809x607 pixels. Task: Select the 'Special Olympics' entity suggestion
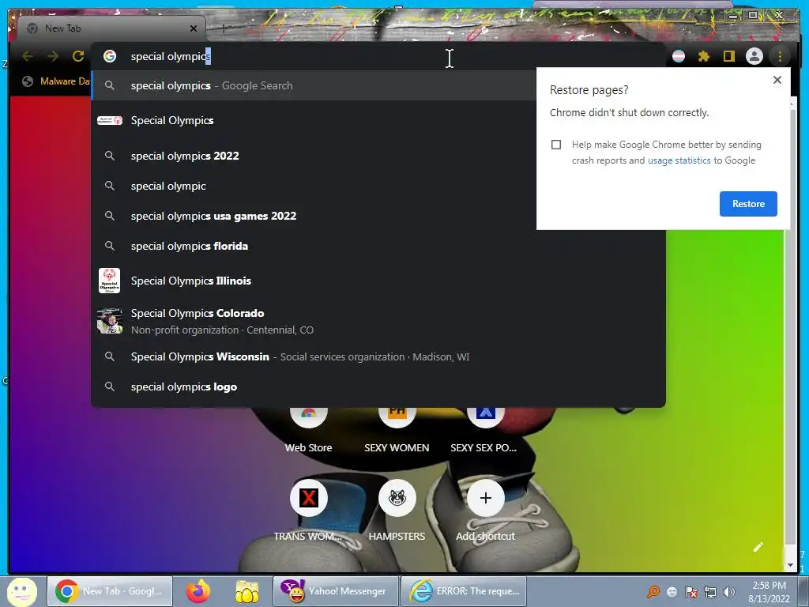click(314, 120)
